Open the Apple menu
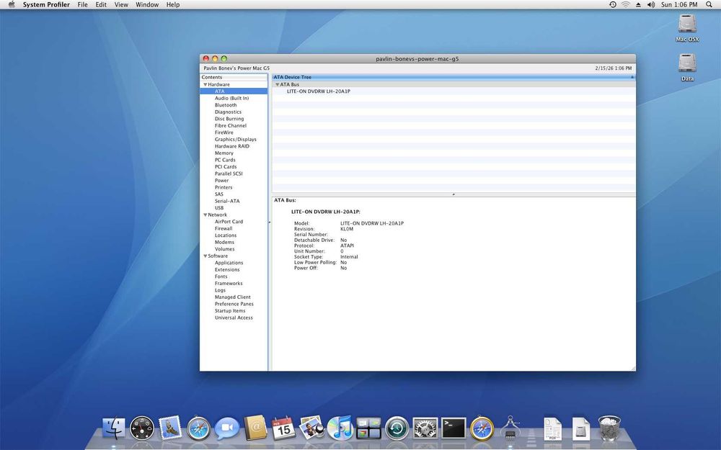 click(x=12, y=4)
